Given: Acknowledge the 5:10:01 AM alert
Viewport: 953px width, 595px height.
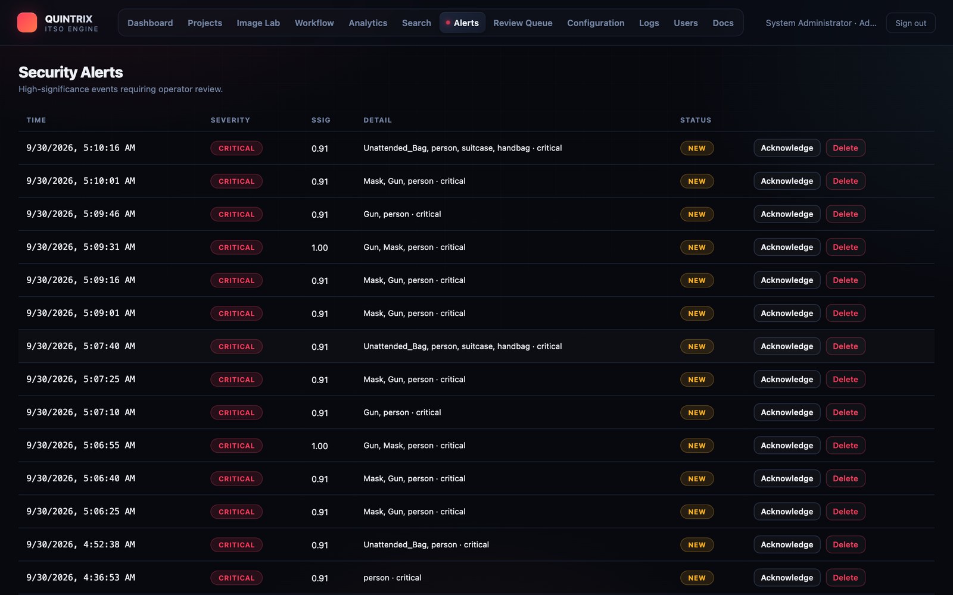Looking at the screenshot, I should click(787, 181).
